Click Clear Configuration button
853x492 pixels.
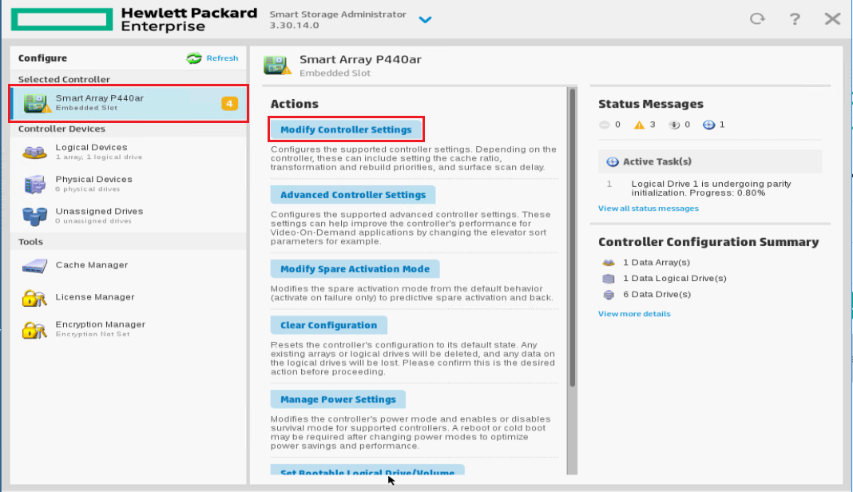click(x=328, y=325)
